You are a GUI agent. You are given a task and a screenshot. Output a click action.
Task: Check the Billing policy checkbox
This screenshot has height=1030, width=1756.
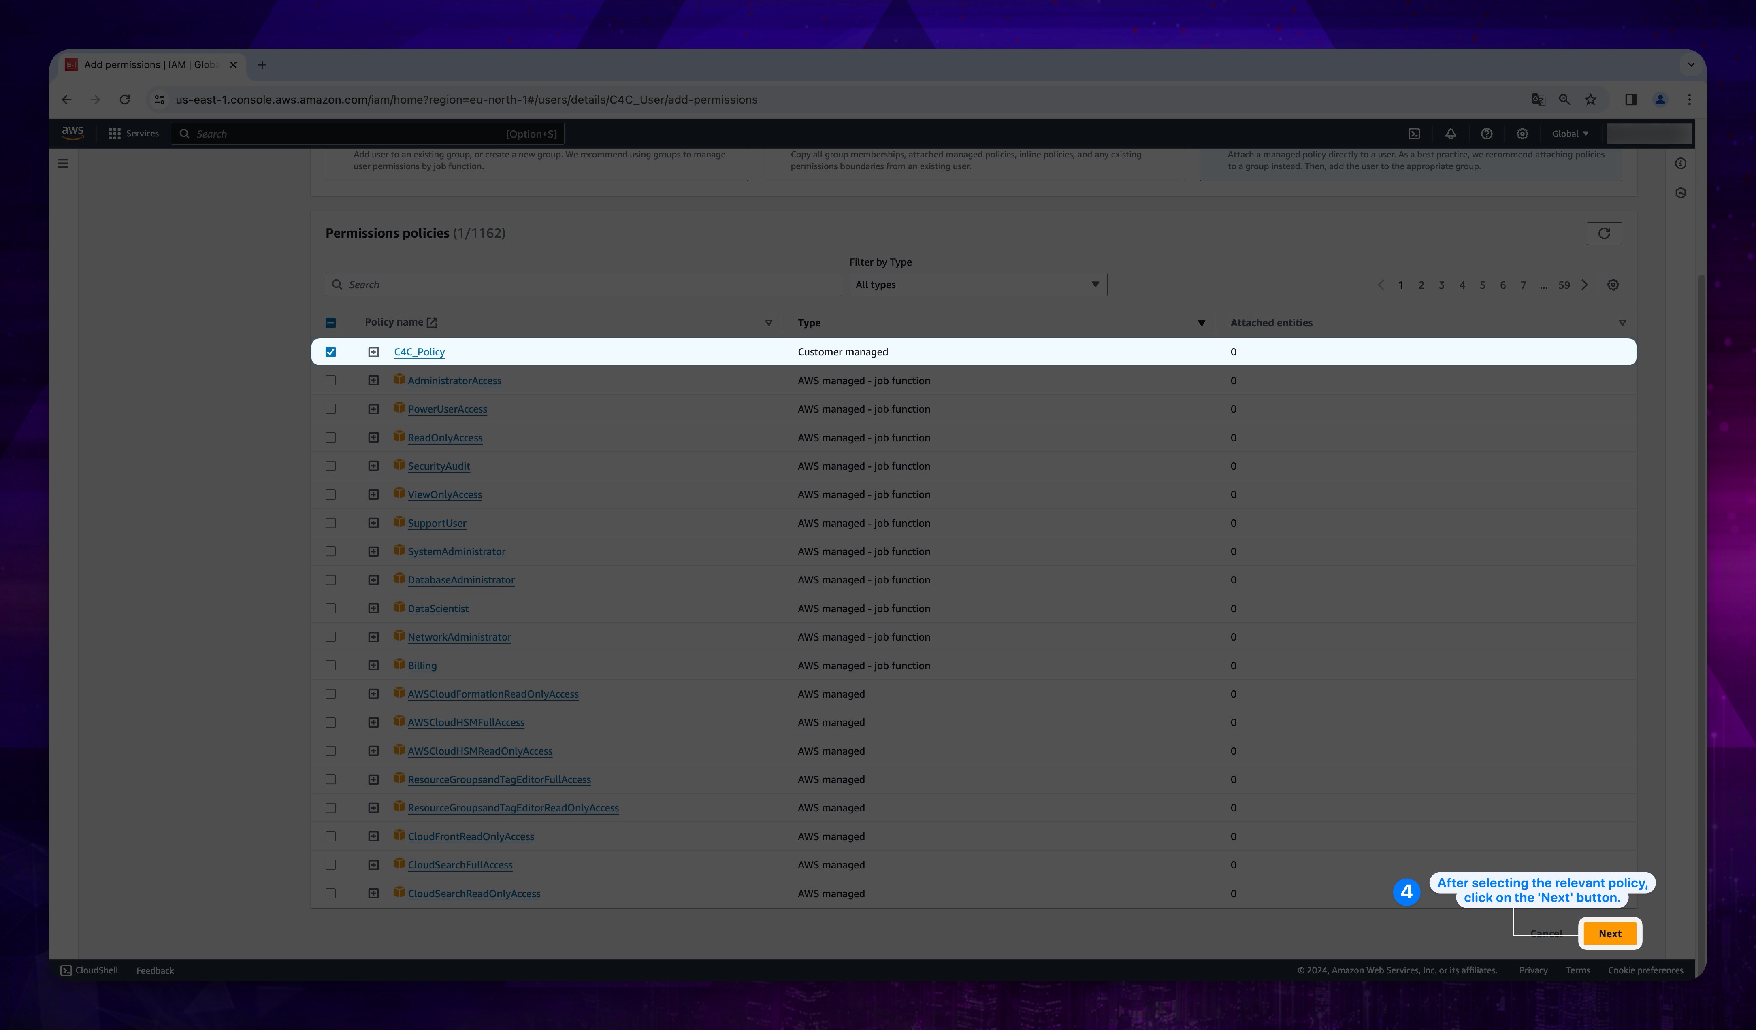[x=331, y=665]
